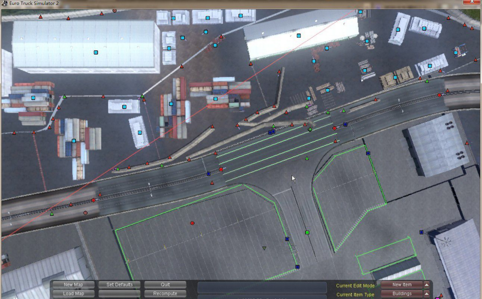Open the New Item edit mode selector
482x299 pixels.
(x=402, y=285)
